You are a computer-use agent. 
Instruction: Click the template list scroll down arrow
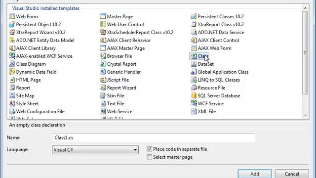305,115
